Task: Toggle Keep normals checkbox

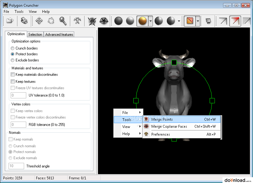Action: 10,139
